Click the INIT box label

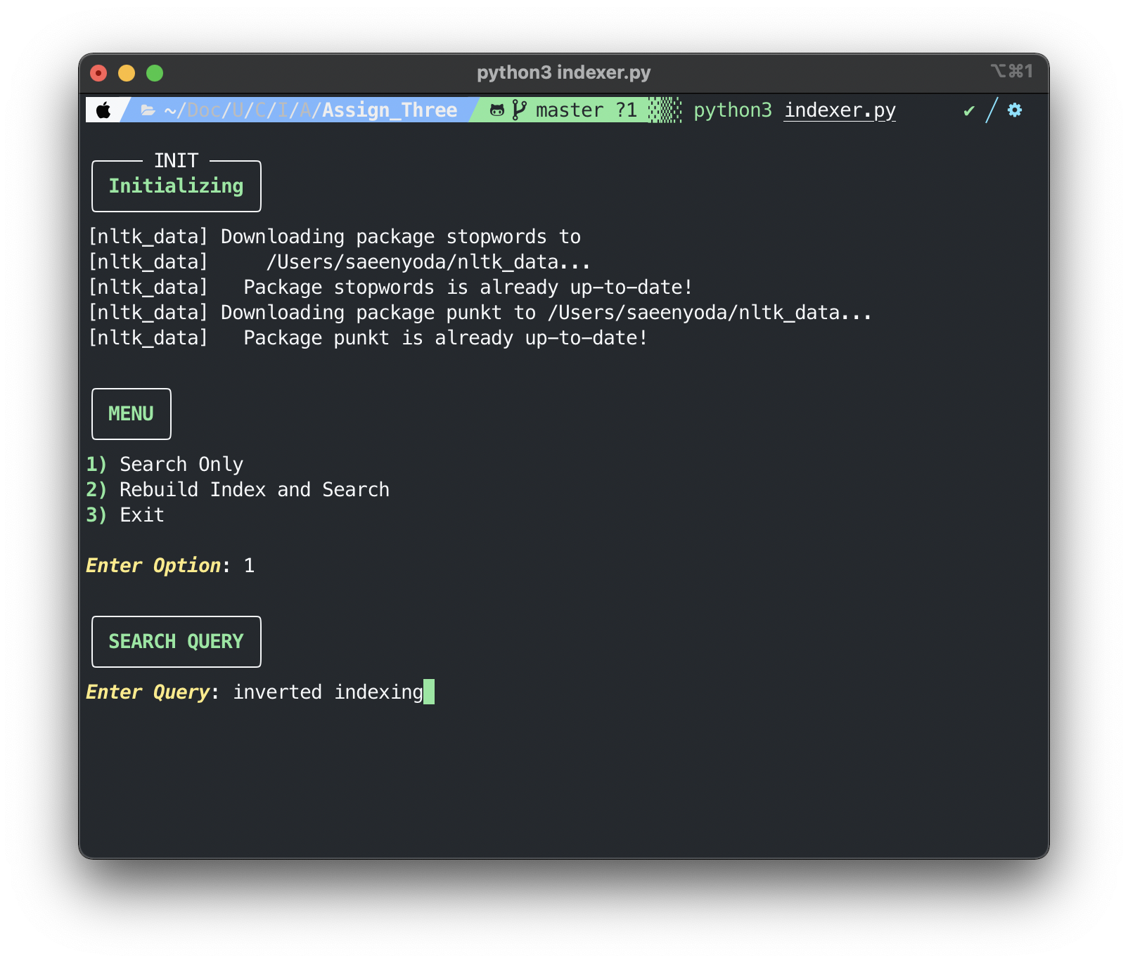pyautogui.click(x=177, y=161)
